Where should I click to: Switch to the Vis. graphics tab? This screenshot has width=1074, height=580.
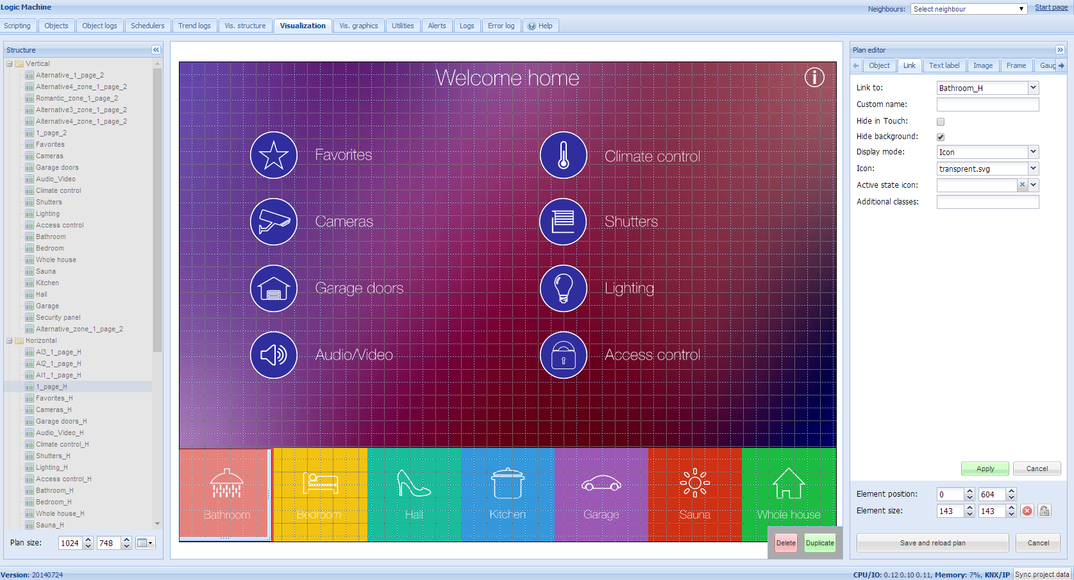(x=358, y=26)
